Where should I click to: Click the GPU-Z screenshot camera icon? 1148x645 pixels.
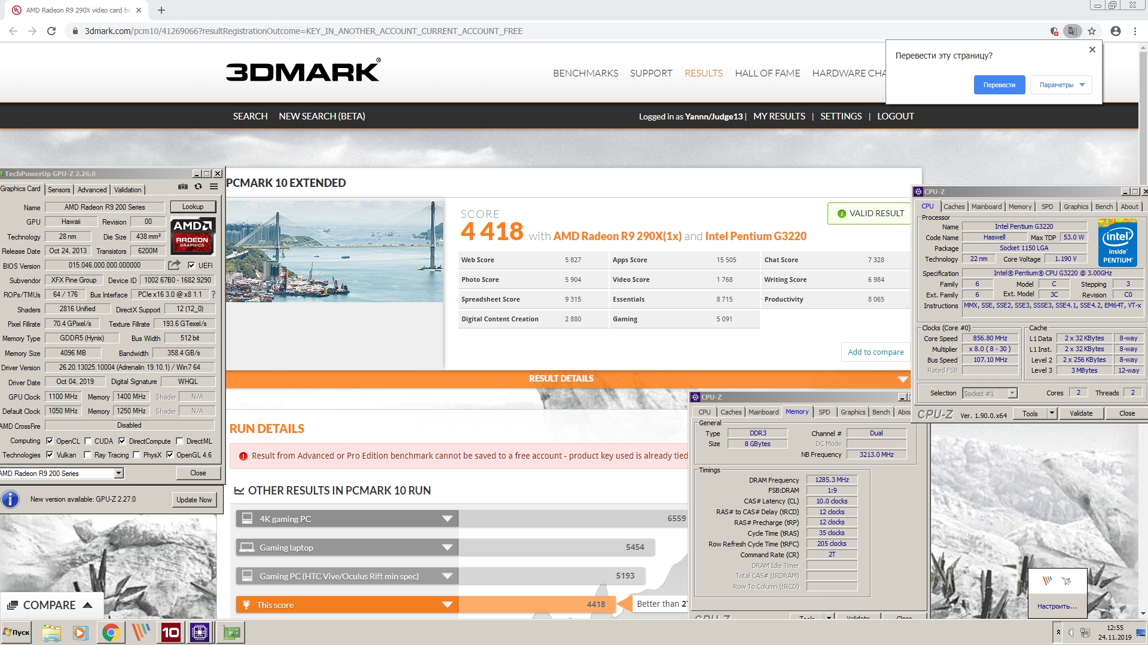(183, 187)
